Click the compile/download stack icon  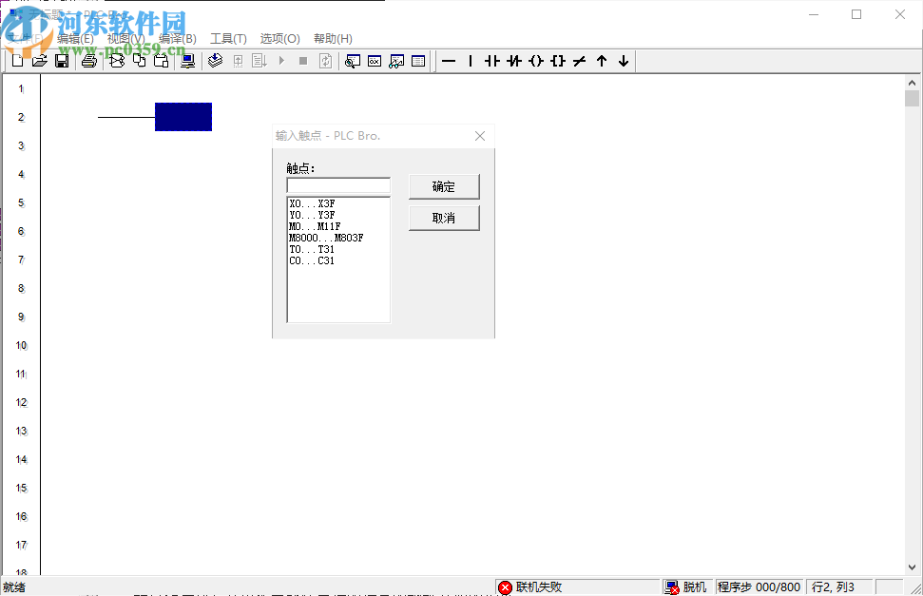click(x=216, y=61)
